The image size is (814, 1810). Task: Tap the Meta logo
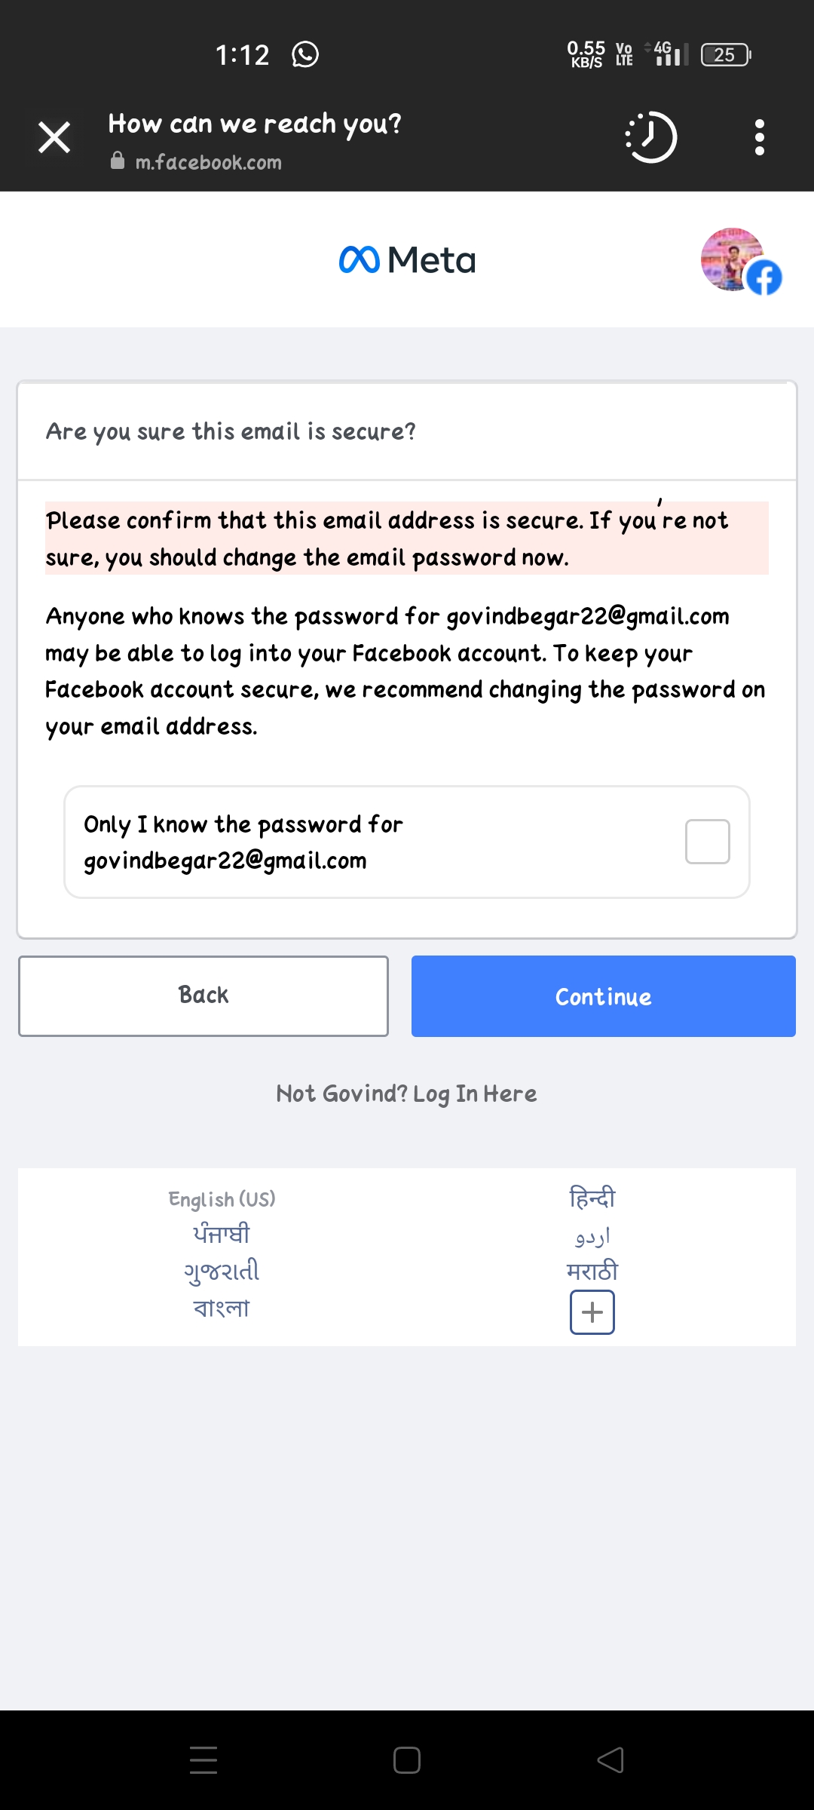(x=407, y=260)
